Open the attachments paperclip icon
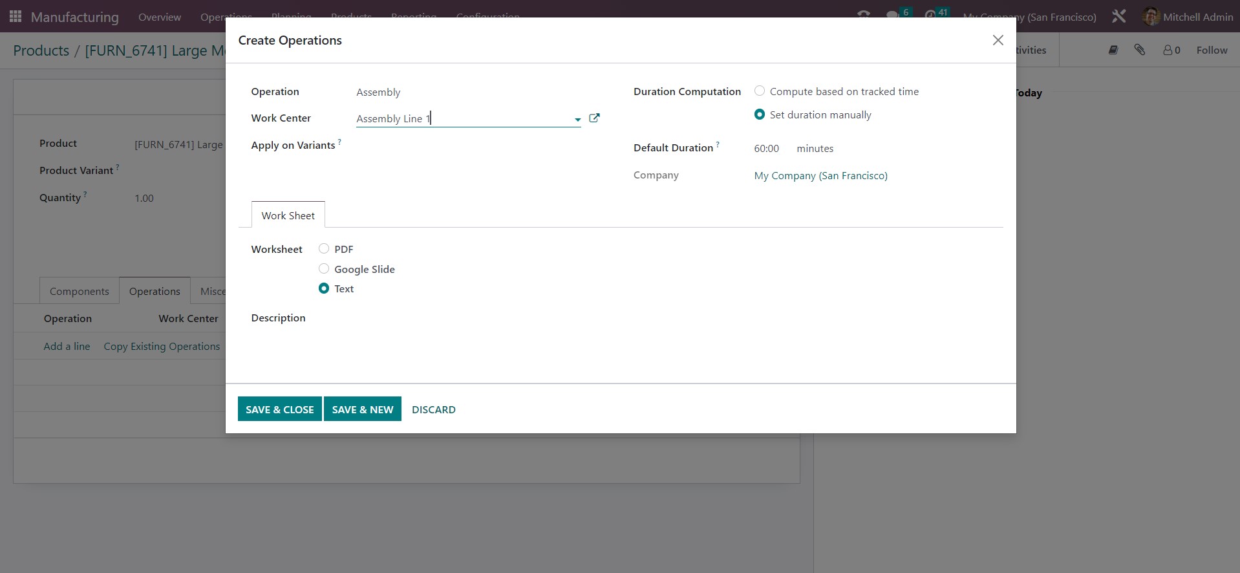Image resolution: width=1240 pixels, height=573 pixels. (x=1139, y=50)
